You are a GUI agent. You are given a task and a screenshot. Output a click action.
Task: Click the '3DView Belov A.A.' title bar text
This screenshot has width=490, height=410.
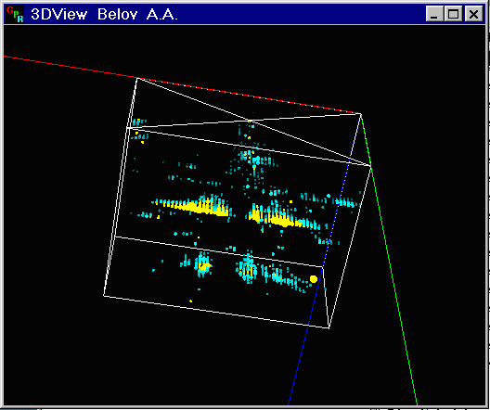pos(104,14)
